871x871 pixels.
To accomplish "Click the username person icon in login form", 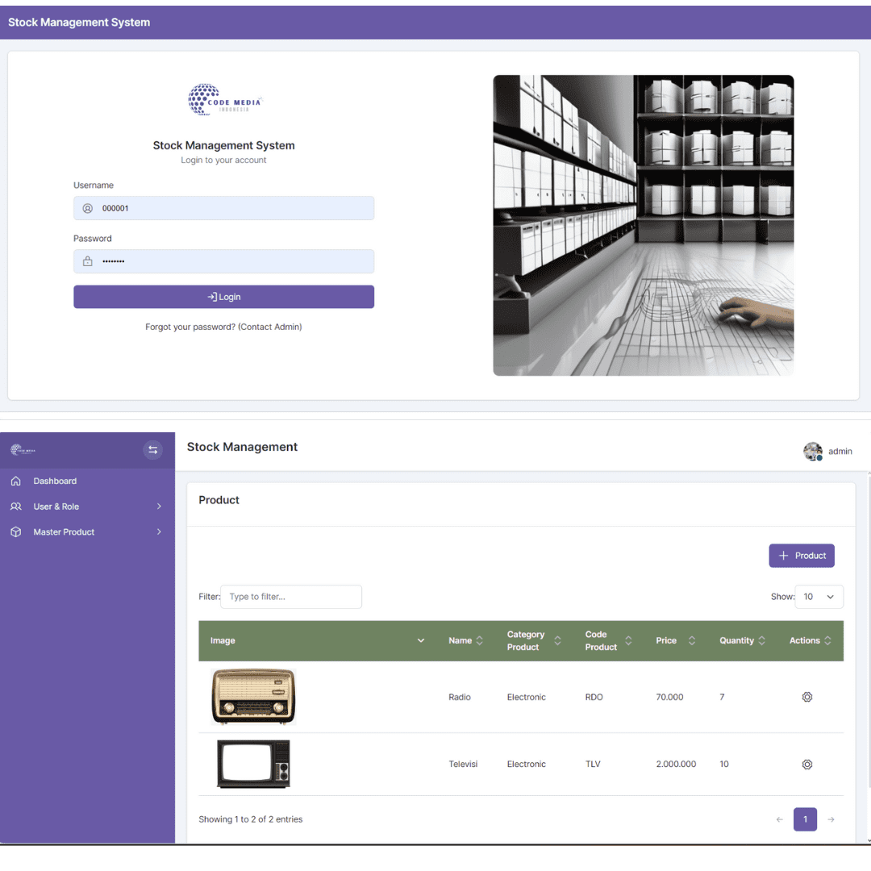I will click(x=87, y=207).
